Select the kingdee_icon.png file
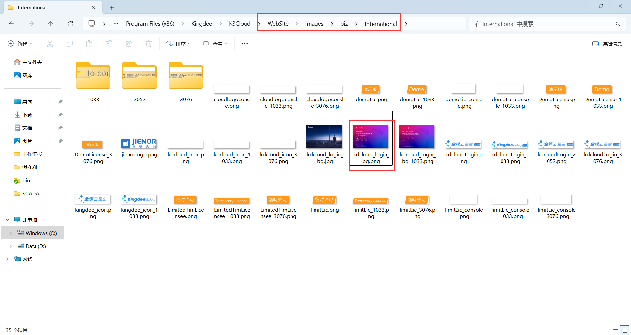The width and height of the screenshot is (631, 335). tap(93, 207)
